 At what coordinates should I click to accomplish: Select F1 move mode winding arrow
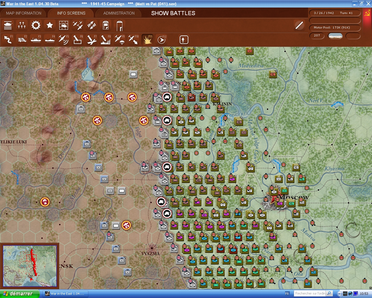pyautogui.click(x=8, y=40)
